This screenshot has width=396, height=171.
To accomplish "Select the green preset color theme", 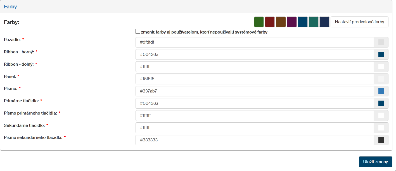I will click(259, 22).
